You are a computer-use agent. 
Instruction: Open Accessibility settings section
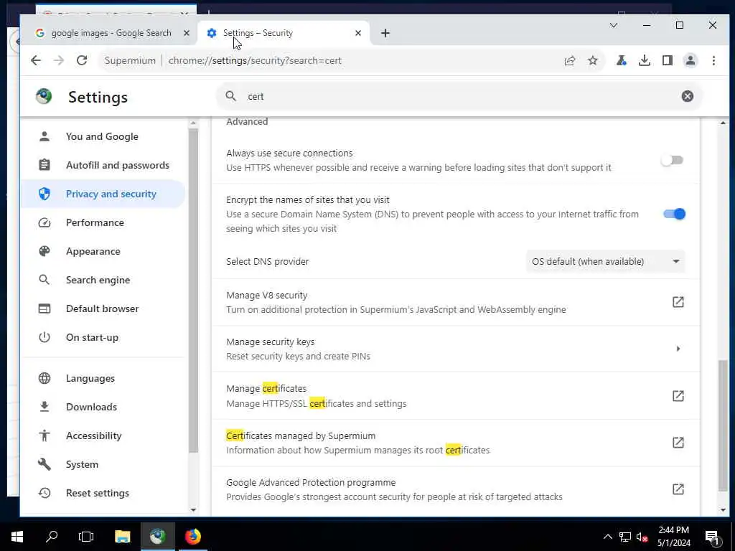(x=102, y=435)
